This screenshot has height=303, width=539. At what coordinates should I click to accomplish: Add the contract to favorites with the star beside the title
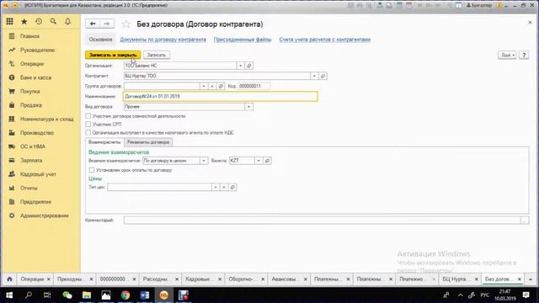click(x=125, y=24)
